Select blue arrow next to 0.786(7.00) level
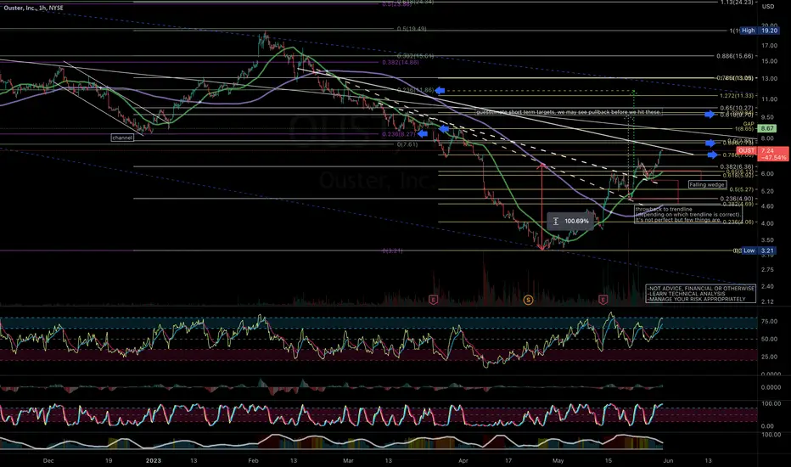 [712, 155]
